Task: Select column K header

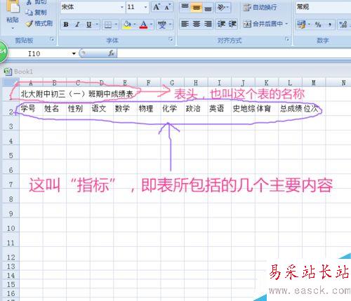Action: click(266, 83)
